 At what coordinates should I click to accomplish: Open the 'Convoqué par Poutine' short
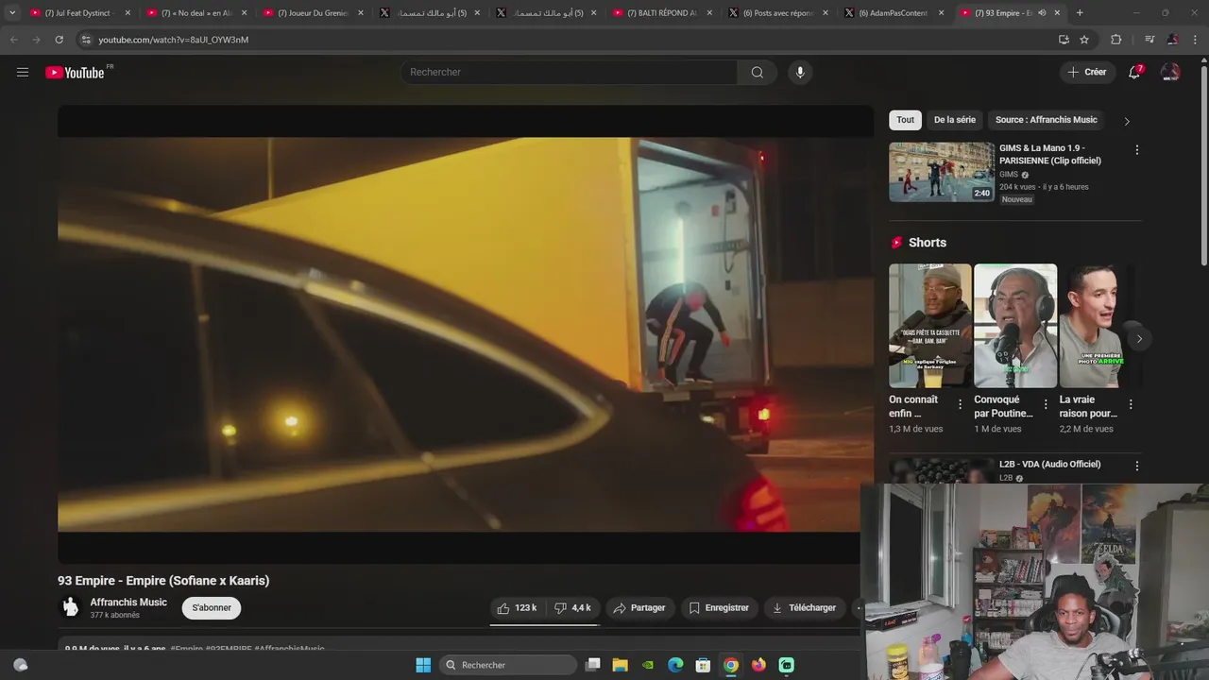tap(1015, 326)
